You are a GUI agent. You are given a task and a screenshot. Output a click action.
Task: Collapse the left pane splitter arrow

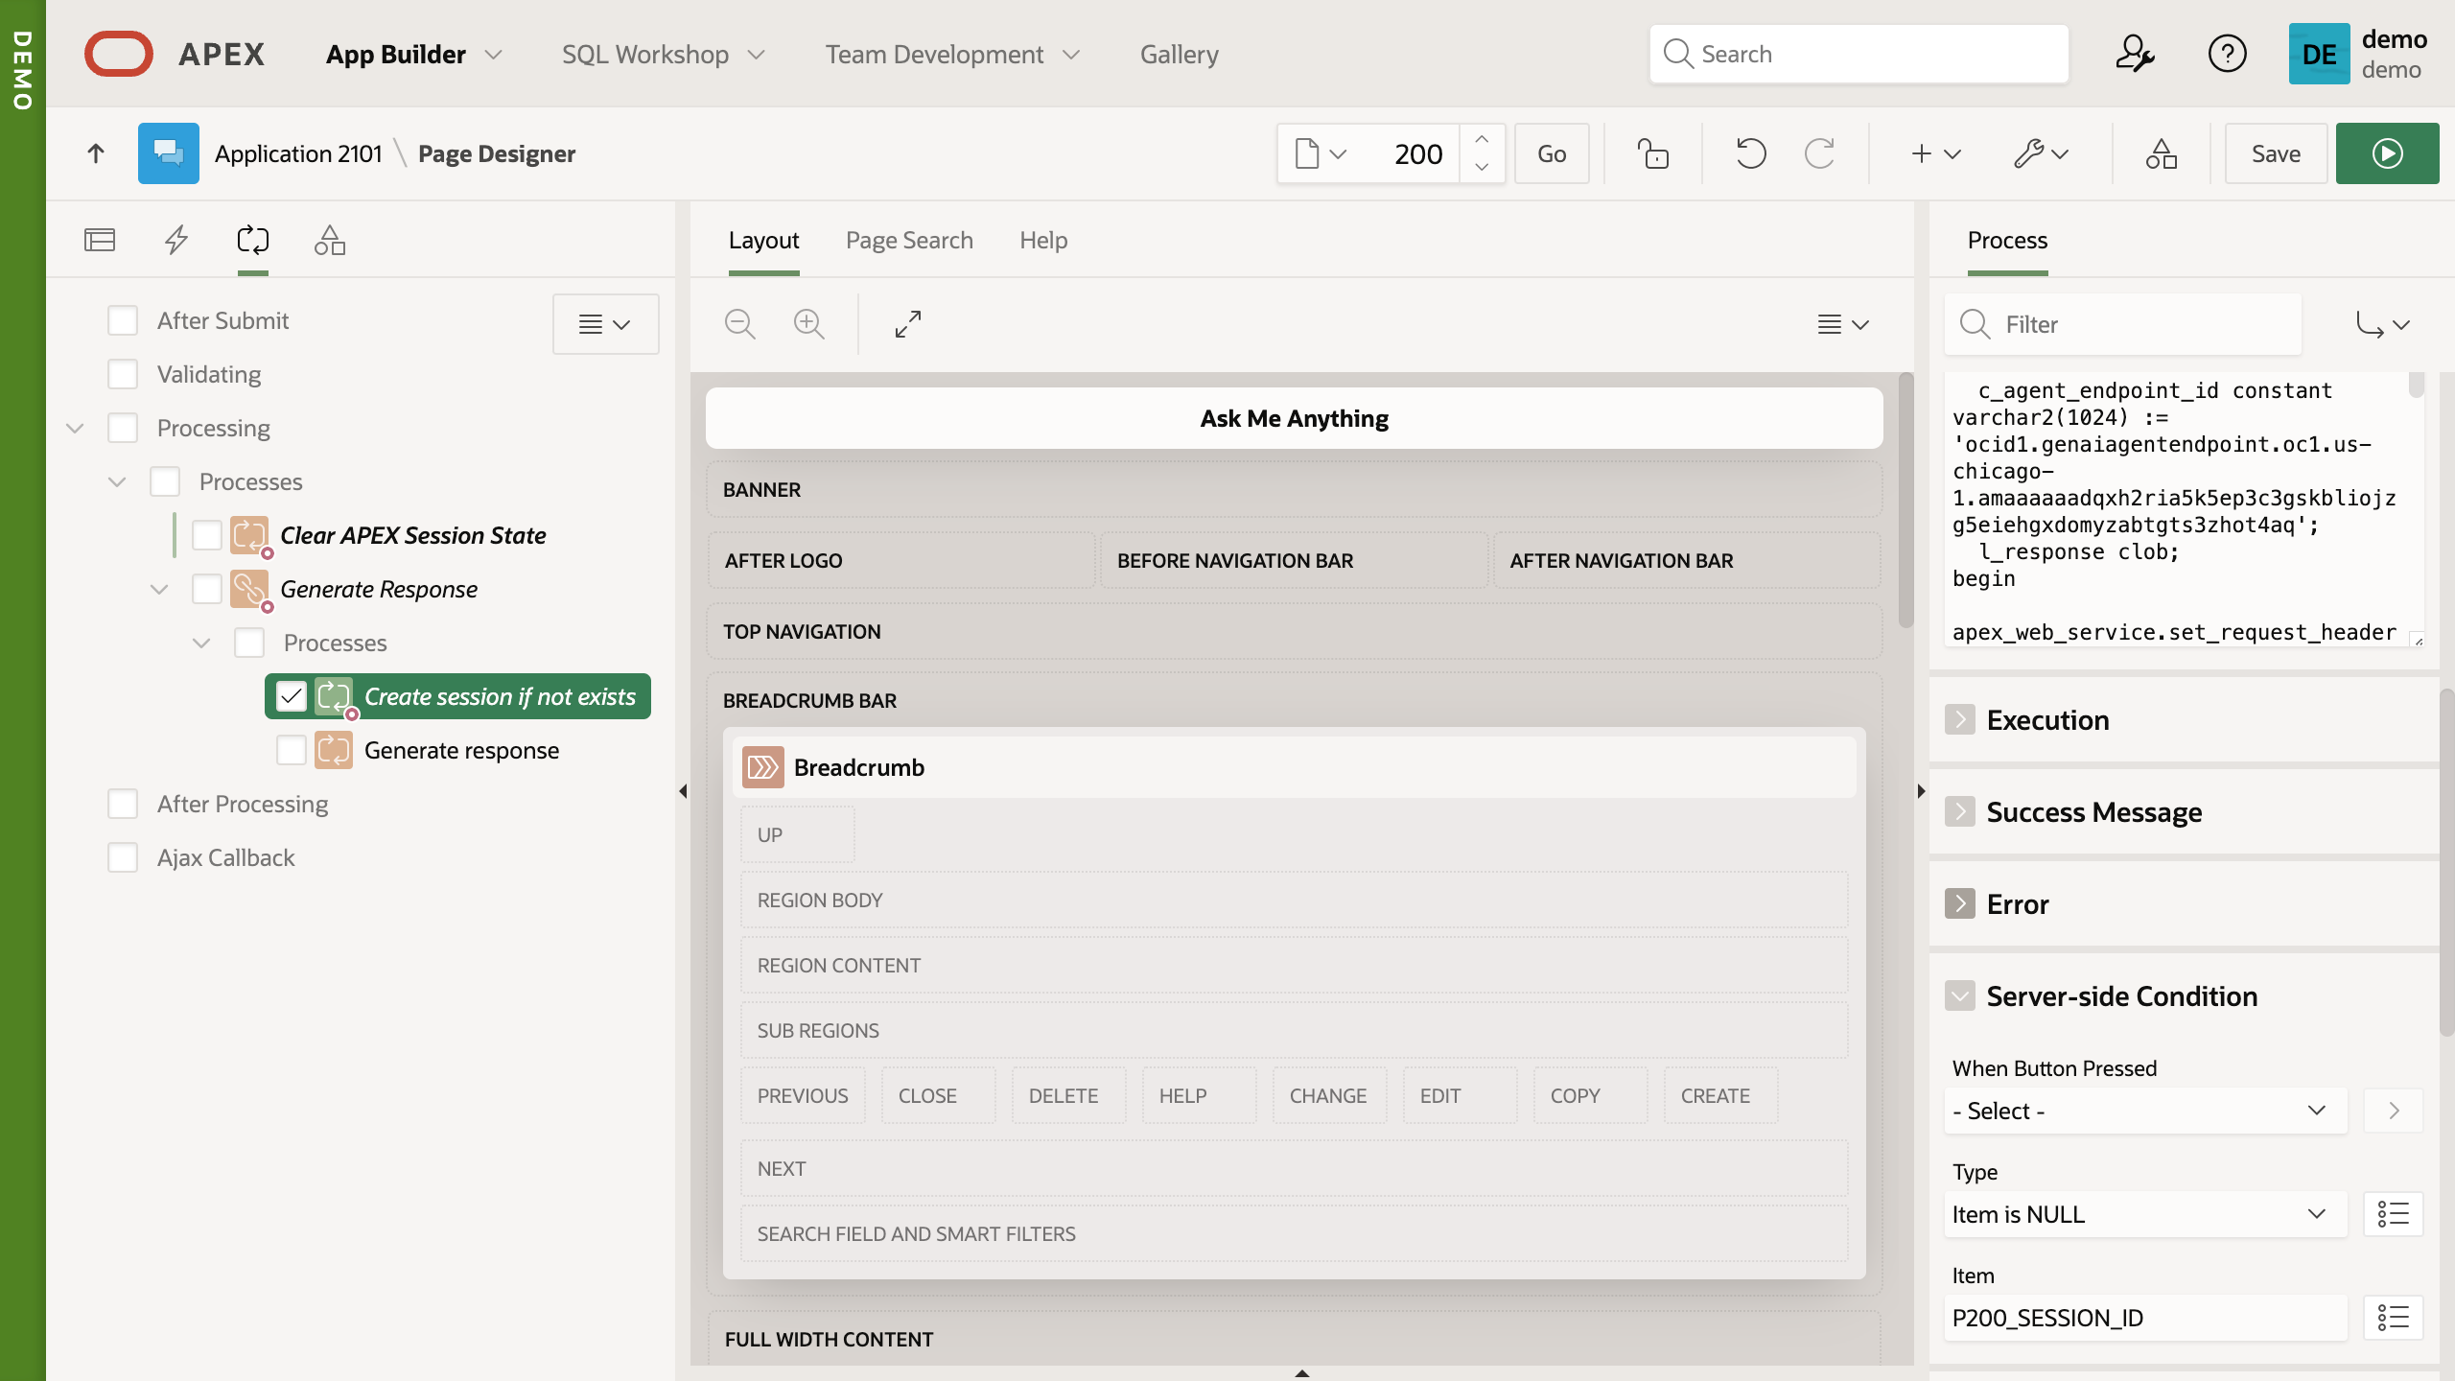[x=683, y=791]
